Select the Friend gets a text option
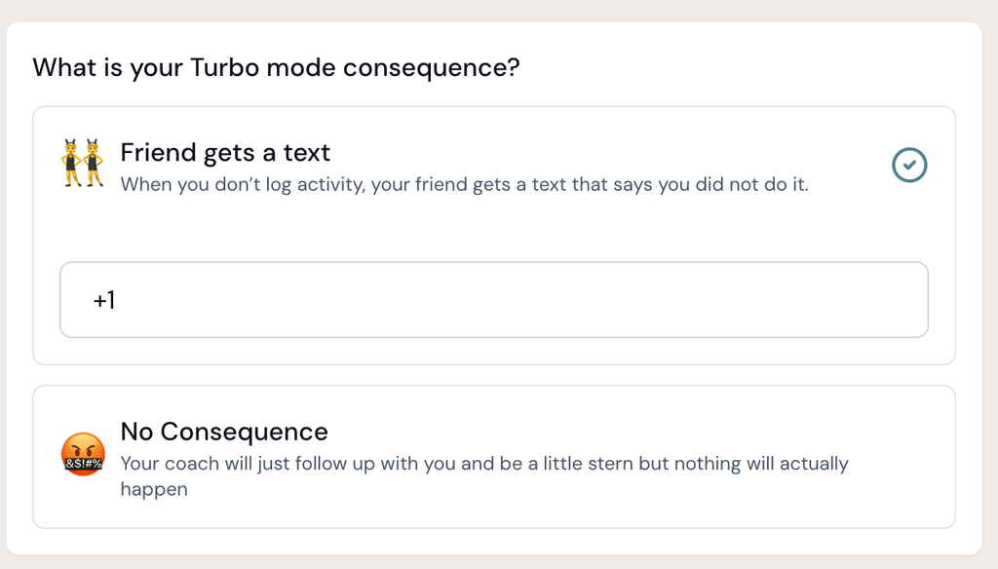 pos(494,236)
